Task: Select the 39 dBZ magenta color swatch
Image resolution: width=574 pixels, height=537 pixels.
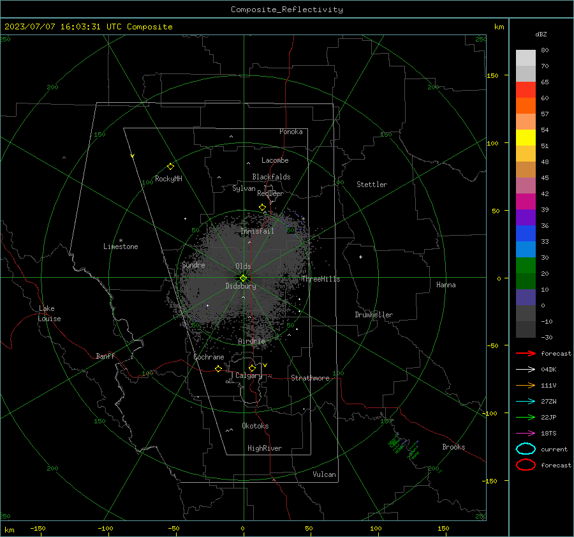Action: click(x=526, y=202)
